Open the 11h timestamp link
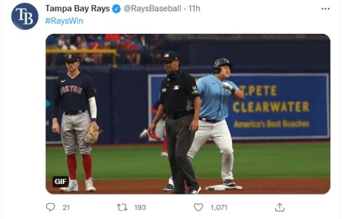345x219 pixels. (x=194, y=9)
